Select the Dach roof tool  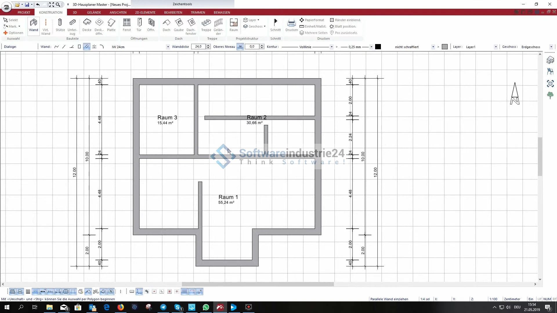click(166, 25)
